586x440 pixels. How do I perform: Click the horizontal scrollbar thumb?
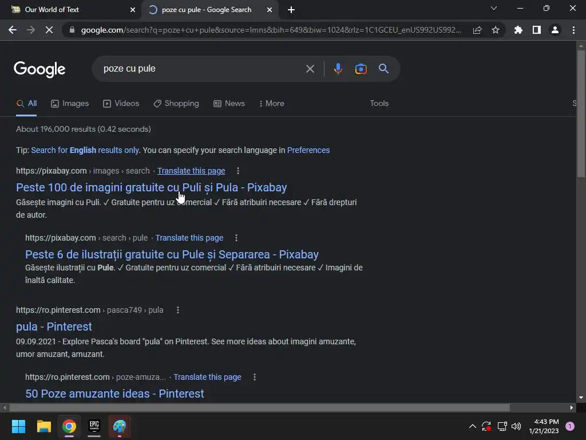[x=259, y=407]
